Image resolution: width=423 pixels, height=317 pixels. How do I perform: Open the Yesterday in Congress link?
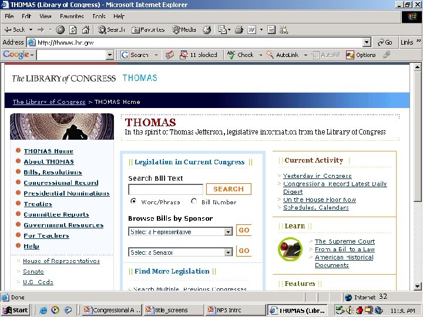(317, 176)
